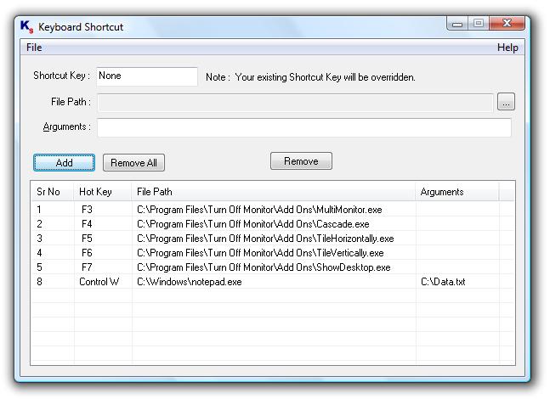Open the File menu

[x=34, y=48]
